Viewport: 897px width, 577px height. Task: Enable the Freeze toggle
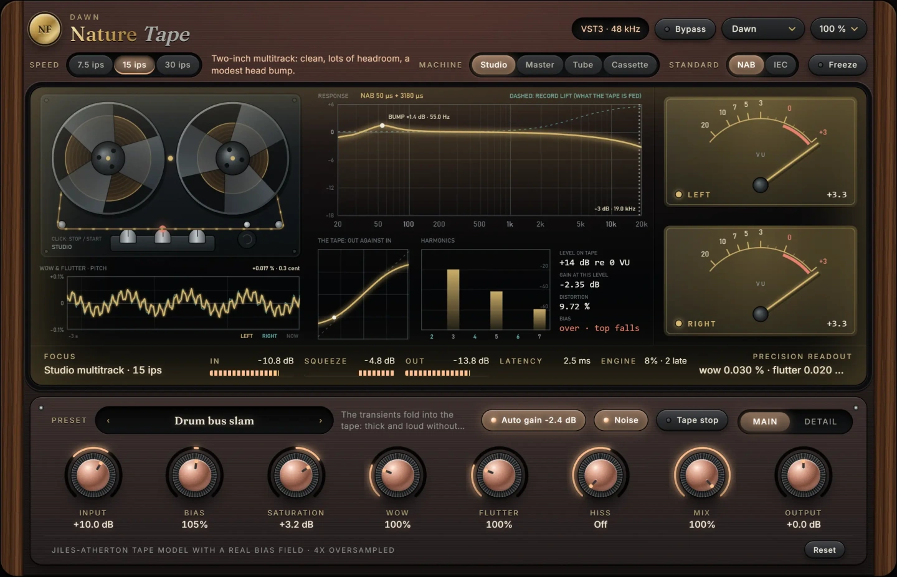(838, 65)
